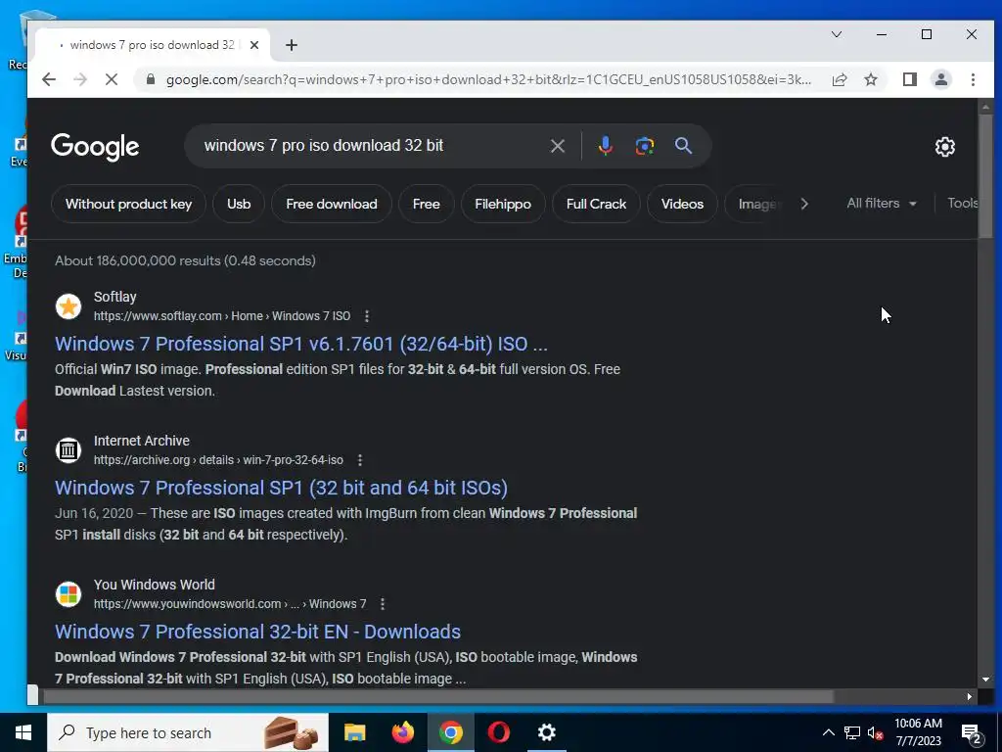Select the Free filter chip

pyautogui.click(x=427, y=204)
